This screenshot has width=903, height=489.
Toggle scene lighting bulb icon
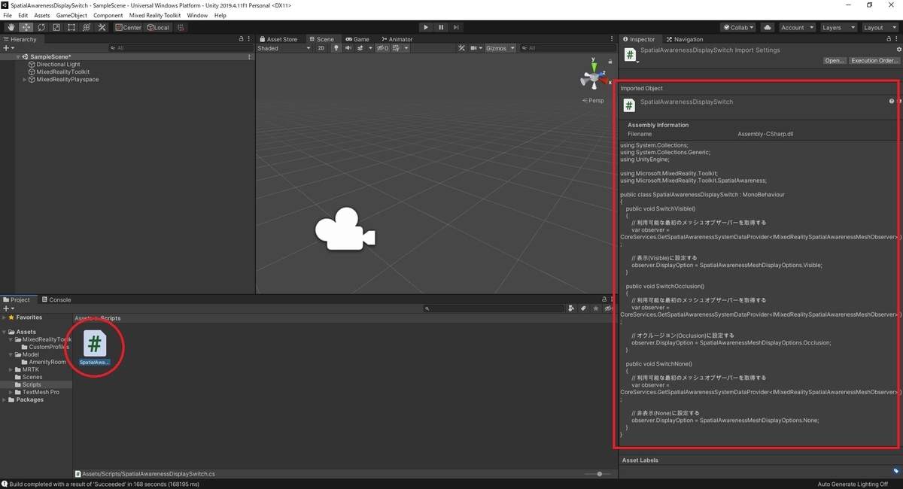(336, 48)
